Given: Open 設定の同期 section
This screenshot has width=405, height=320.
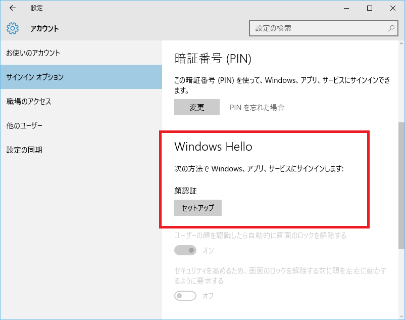Looking at the screenshot, I should pos(81,150).
